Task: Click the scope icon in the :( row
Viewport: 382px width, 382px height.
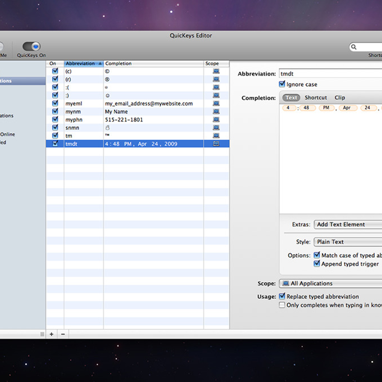Action: tap(216, 87)
